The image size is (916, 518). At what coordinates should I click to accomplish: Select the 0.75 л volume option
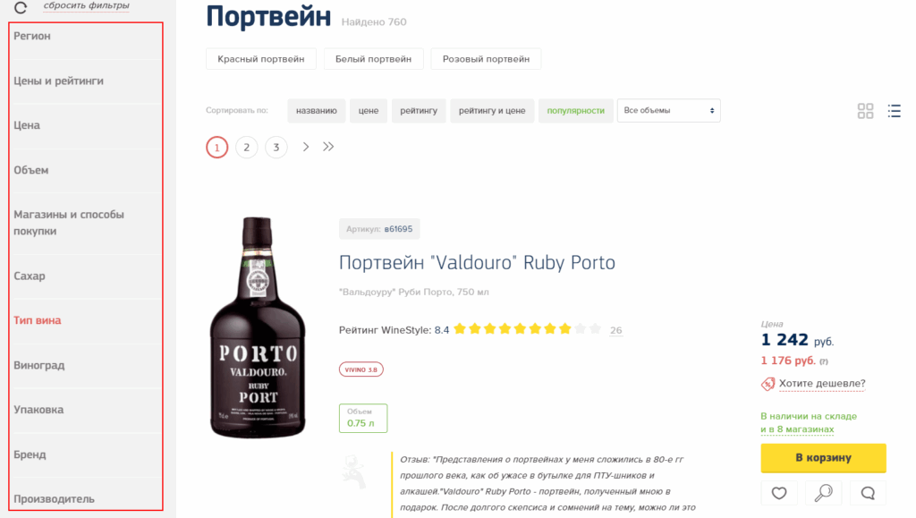(x=363, y=418)
